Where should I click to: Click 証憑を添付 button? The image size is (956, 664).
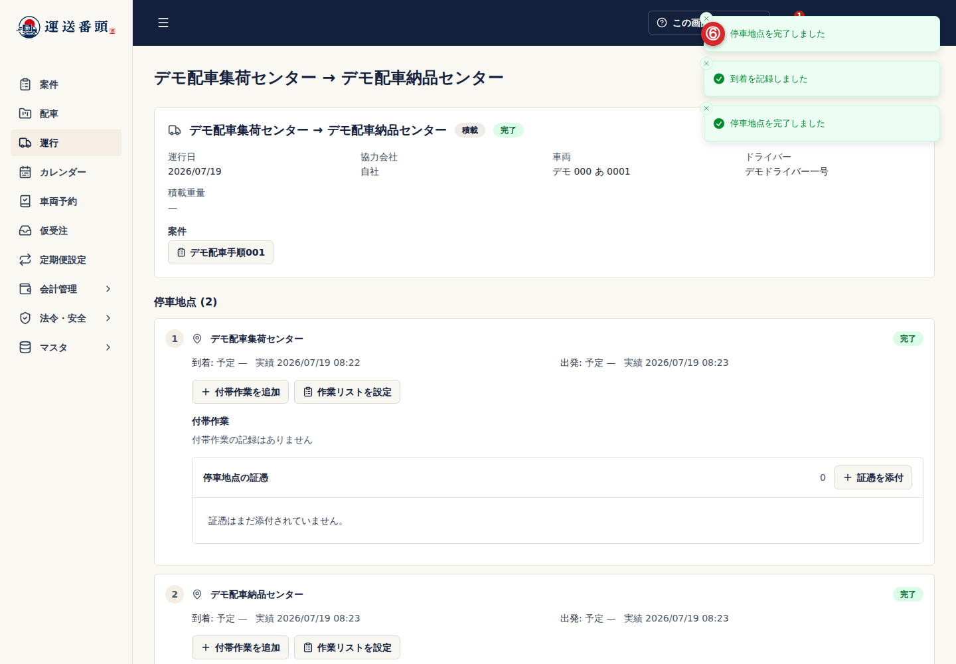[x=873, y=477]
